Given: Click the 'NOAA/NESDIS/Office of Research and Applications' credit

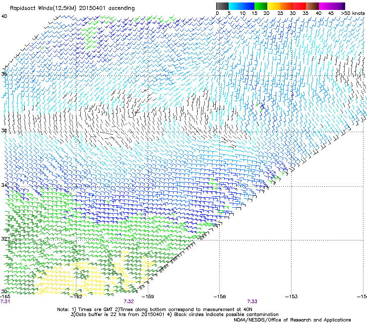Looking at the screenshot, I should point(292,320).
